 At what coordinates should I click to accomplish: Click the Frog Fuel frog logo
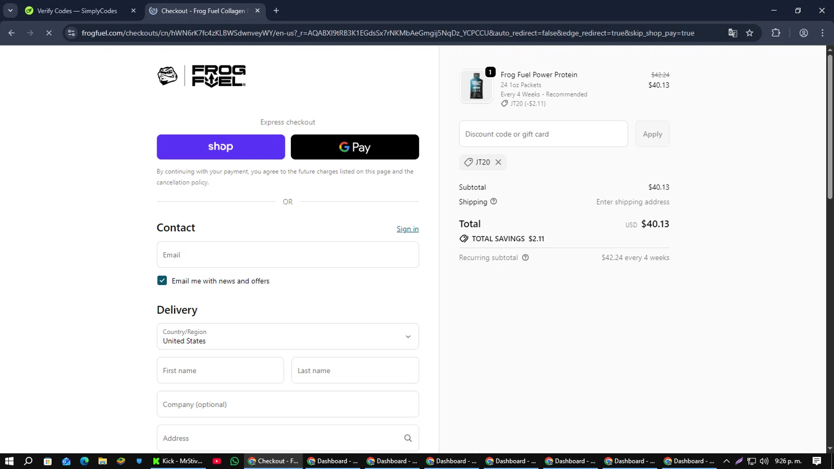167,76
